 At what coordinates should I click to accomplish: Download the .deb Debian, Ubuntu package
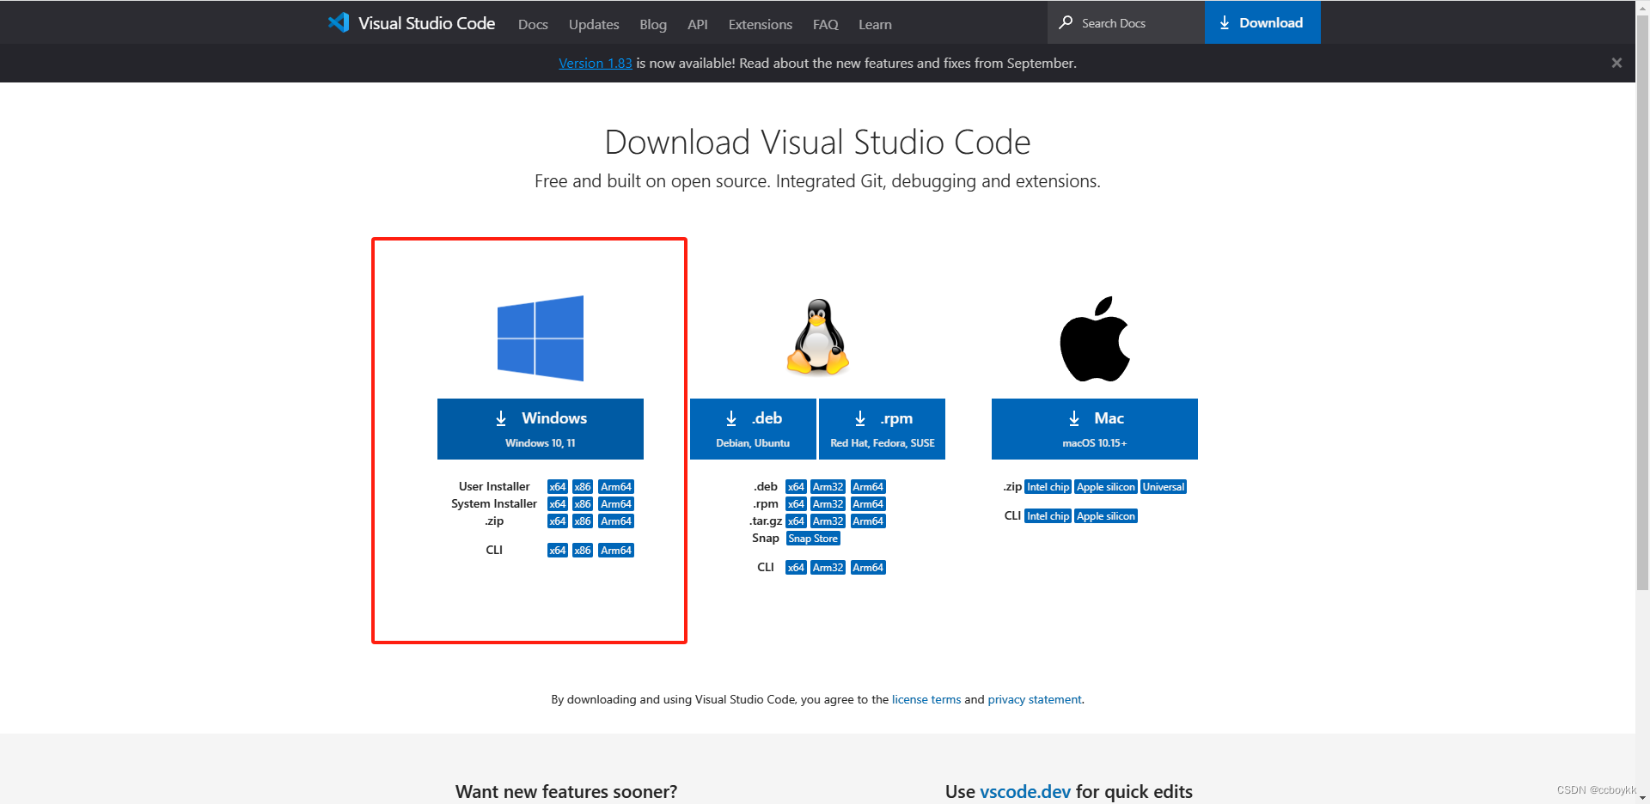point(753,429)
